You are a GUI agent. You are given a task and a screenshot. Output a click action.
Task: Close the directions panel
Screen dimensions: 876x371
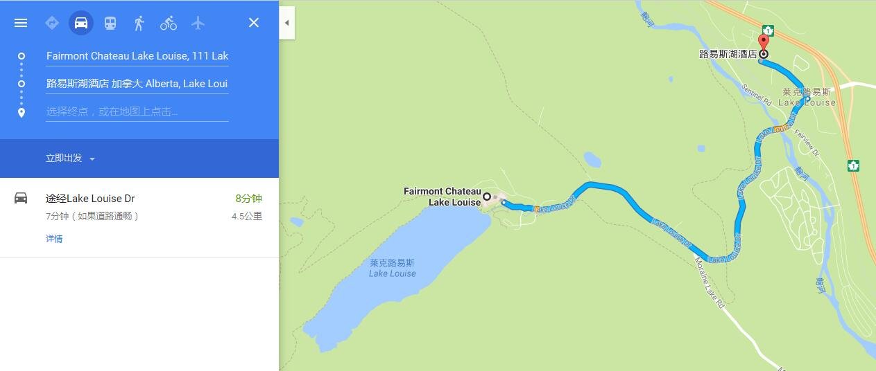(x=254, y=23)
